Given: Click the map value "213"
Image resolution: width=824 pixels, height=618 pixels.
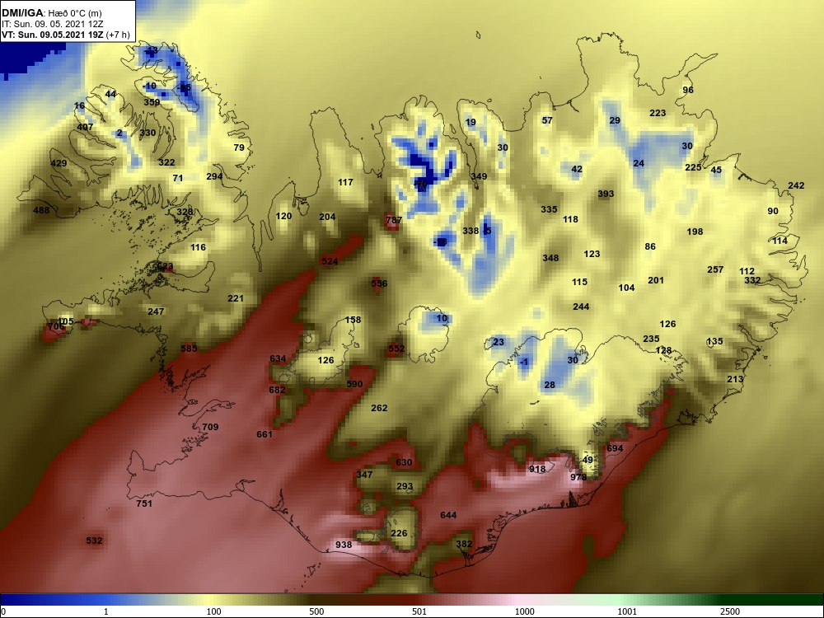Looking at the screenshot, I should 735,379.
